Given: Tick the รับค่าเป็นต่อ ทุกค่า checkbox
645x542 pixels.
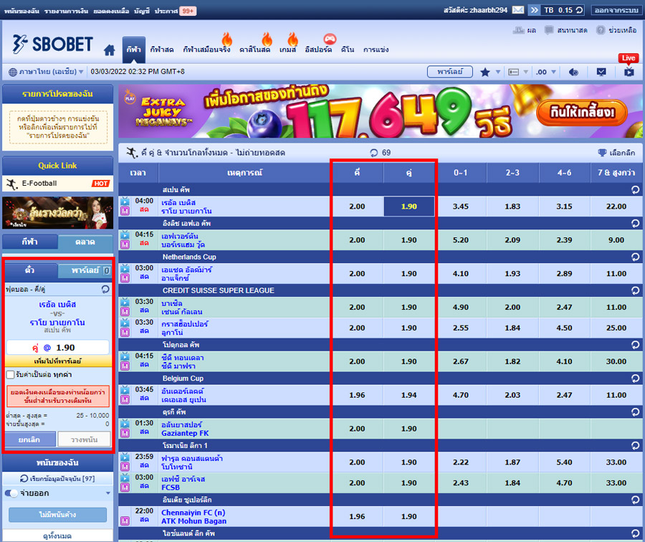Looking at the screenshot, I should coord(11,375).
